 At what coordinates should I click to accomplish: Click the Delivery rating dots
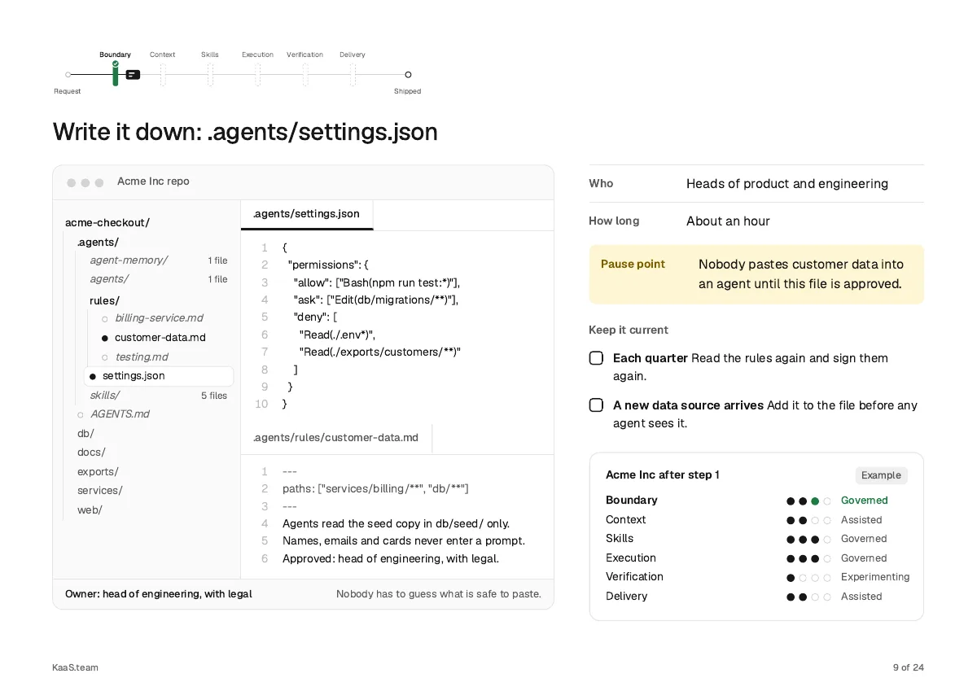(x=808, y=597)
